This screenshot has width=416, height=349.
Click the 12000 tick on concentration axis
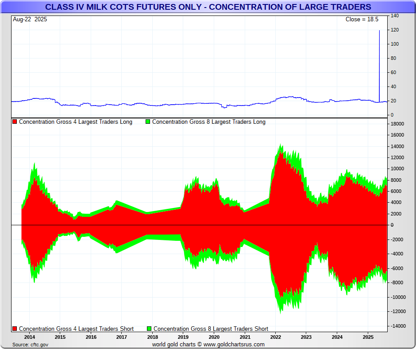pyautogui.click(x=397, y=157)
